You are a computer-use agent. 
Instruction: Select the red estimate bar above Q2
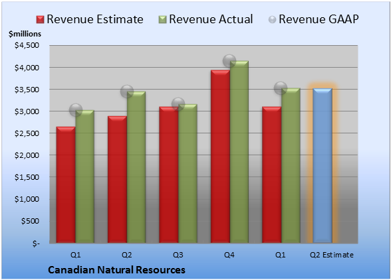[x=117, y=179]
